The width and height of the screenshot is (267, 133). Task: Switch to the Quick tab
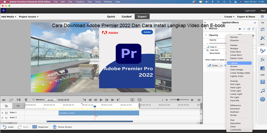(x=111, y=16)
